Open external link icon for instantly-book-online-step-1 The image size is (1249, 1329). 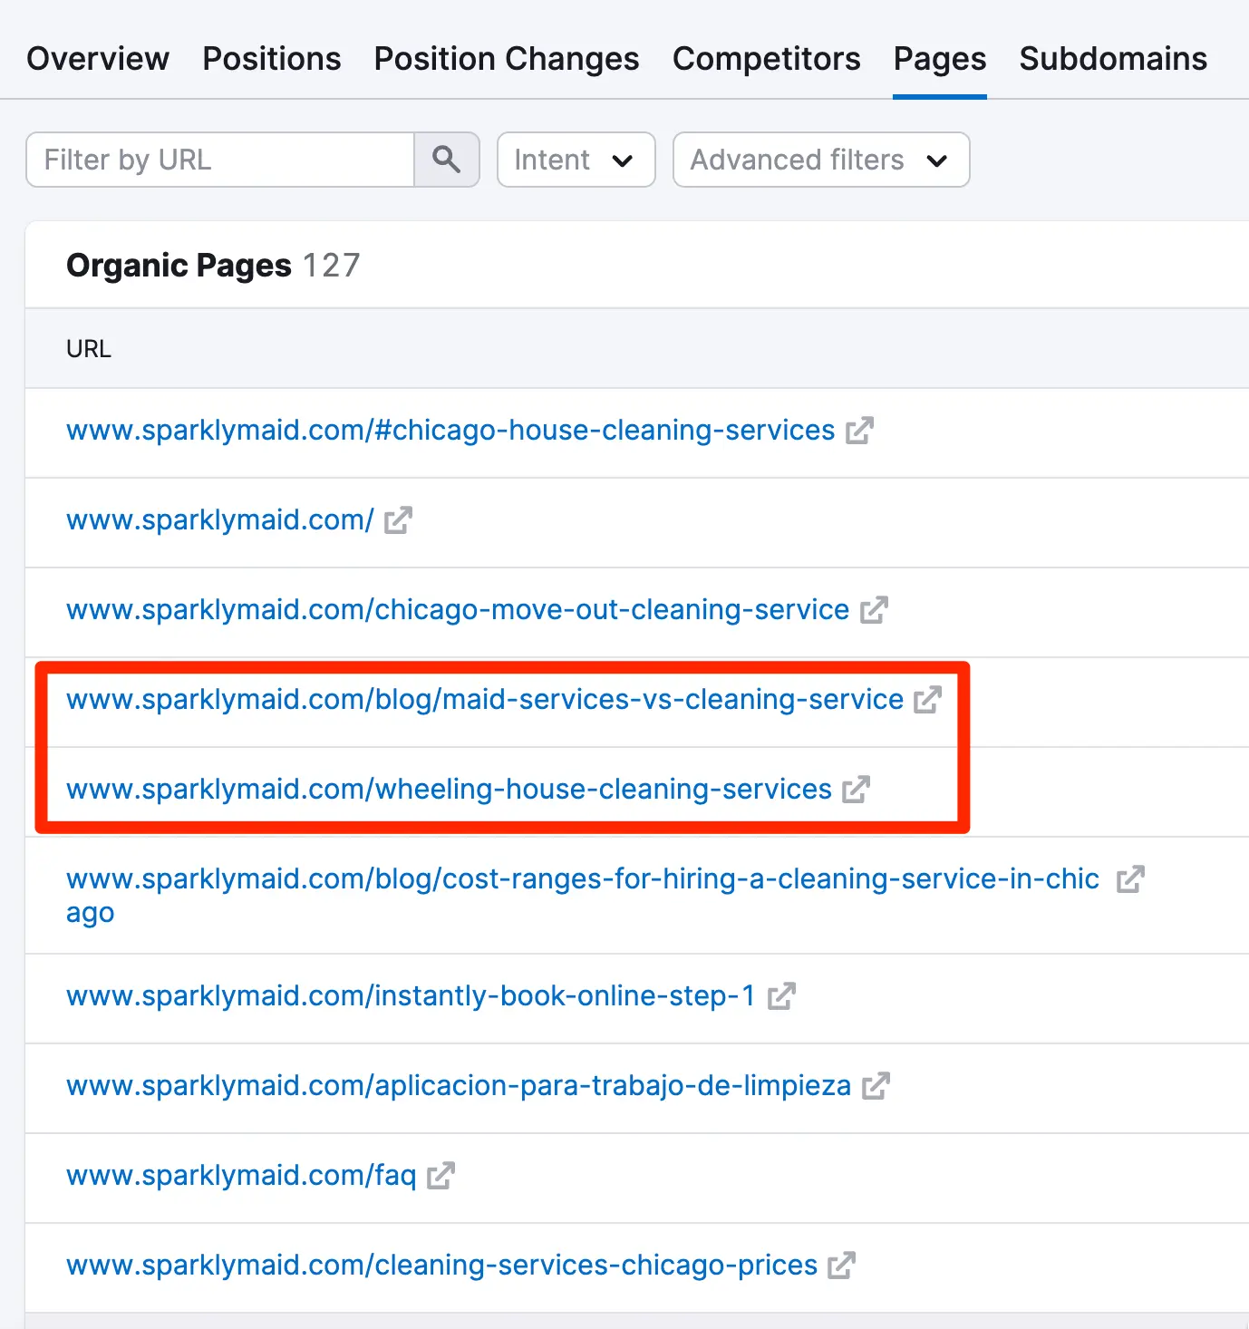(x=781, y=996)
